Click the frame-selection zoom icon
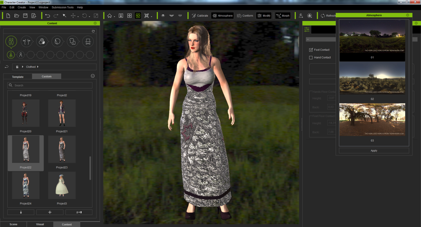 [147, 16]
